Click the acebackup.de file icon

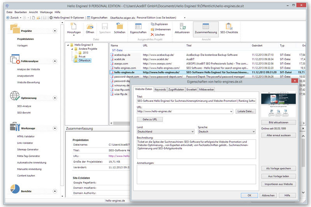(x=112, y=55)
